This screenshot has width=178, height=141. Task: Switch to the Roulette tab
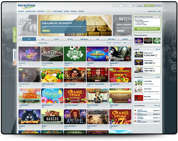pyautogui.click(x=56, y=39)
